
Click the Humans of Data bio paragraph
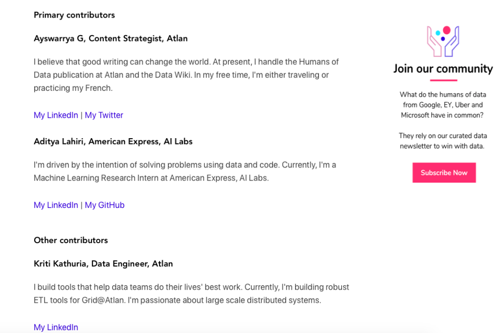186,75
